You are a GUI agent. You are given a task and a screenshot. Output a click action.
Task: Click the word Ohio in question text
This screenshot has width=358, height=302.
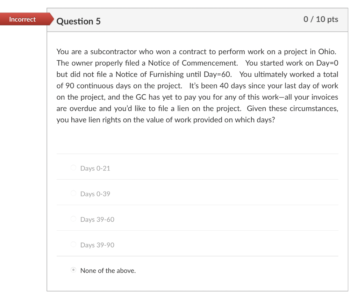[327, 52]
